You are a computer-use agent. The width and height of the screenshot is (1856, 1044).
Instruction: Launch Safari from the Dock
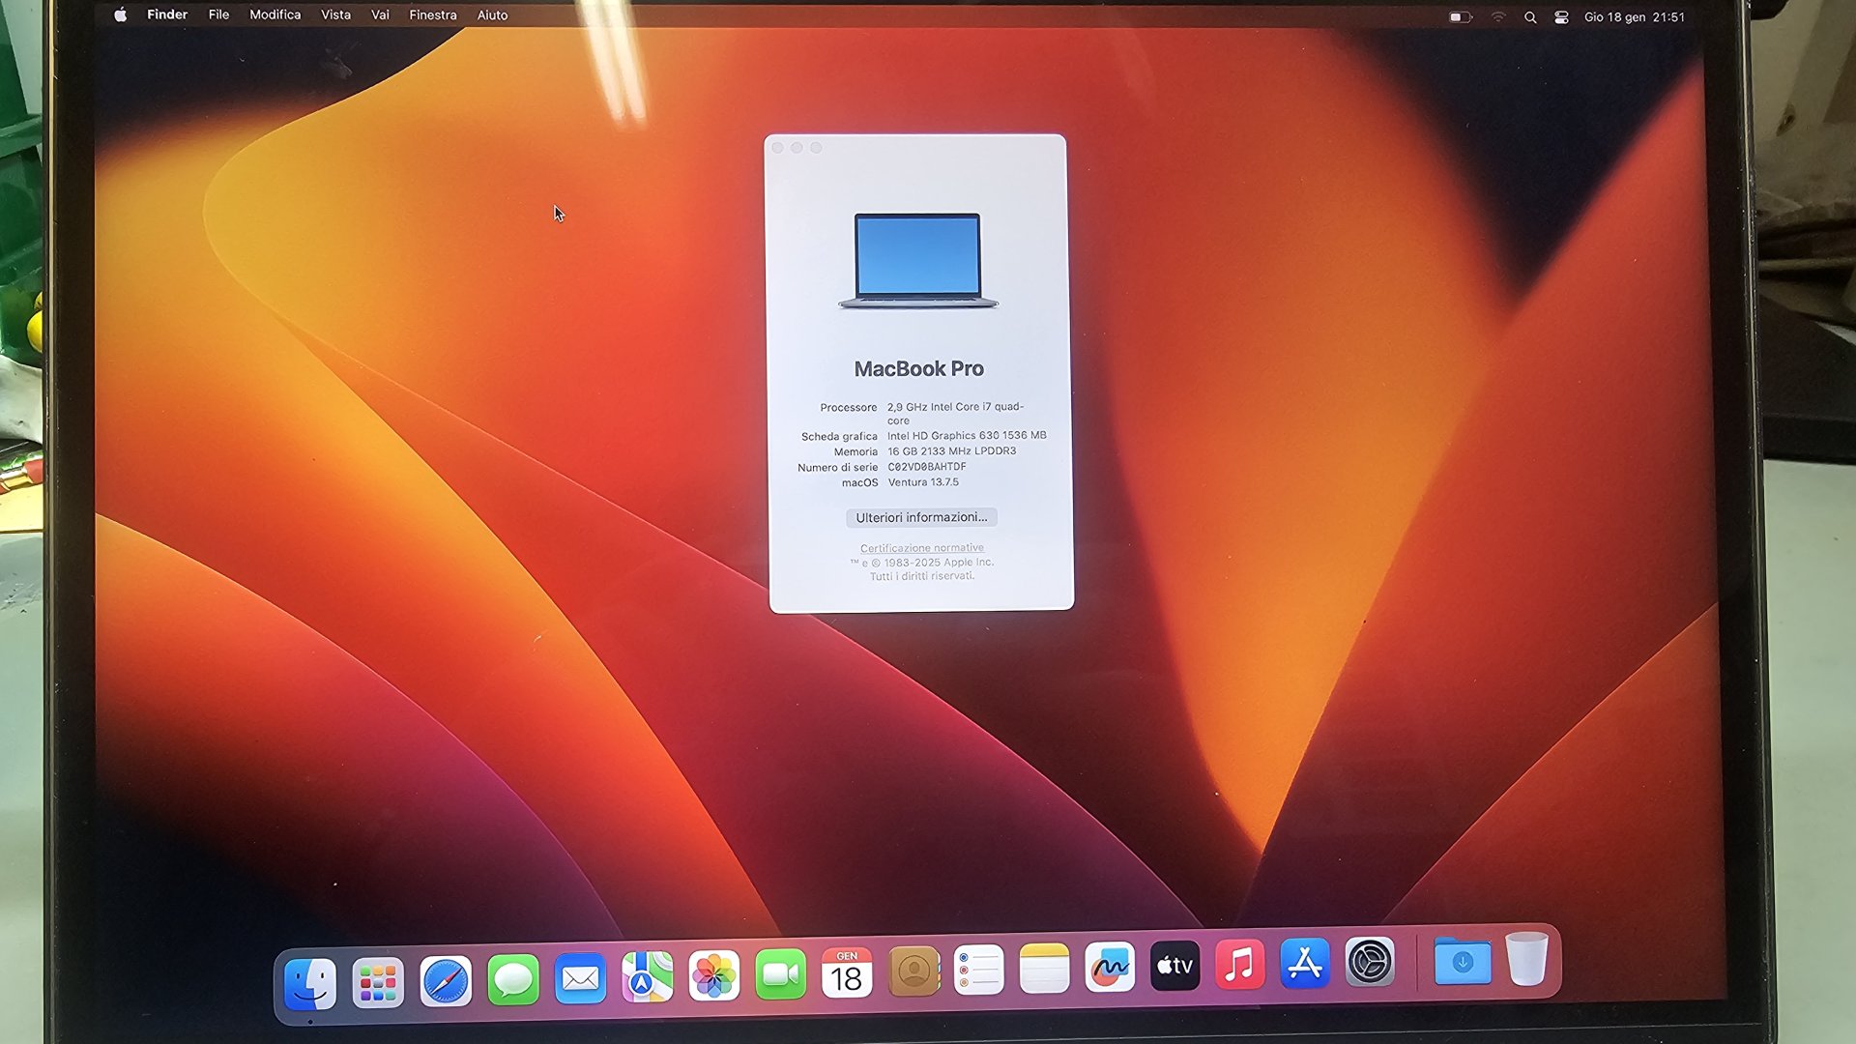[446, 982]
